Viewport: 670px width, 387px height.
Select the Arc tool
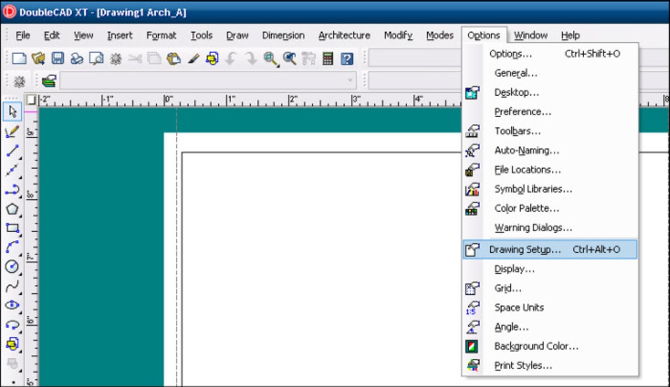[12, 247]
